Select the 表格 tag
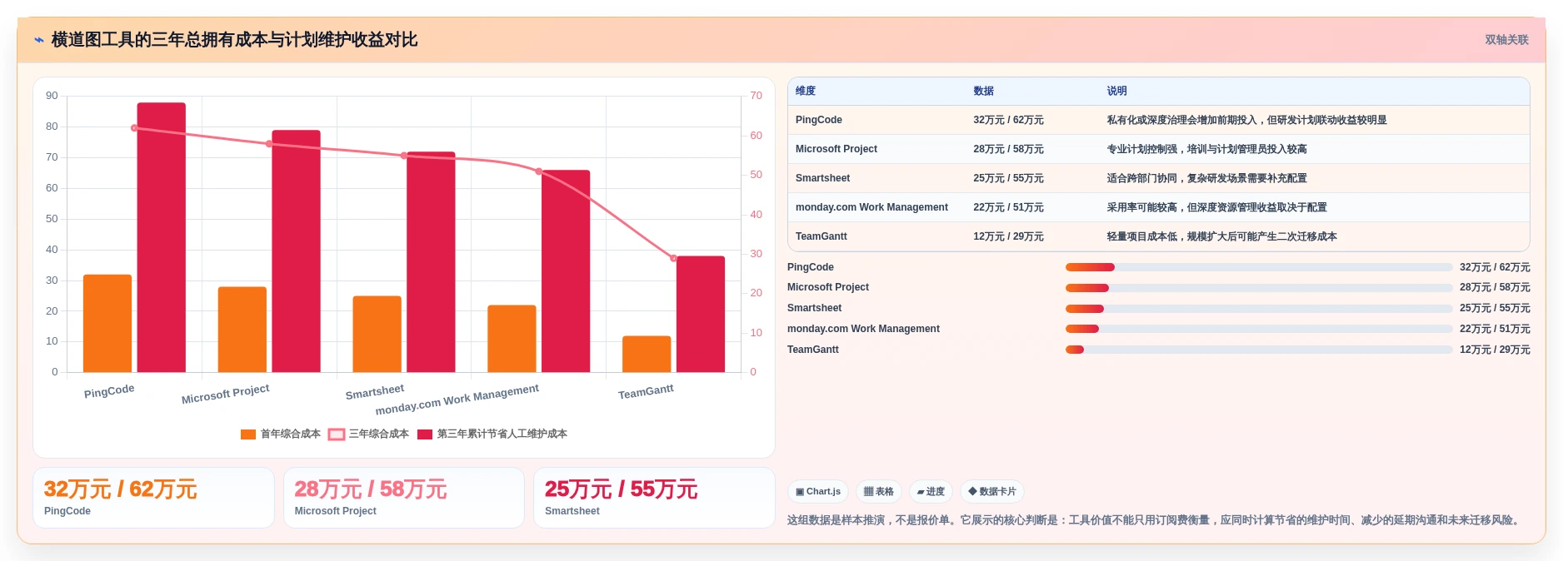This screenshot has width=1563, height=561. click(879, 492)
